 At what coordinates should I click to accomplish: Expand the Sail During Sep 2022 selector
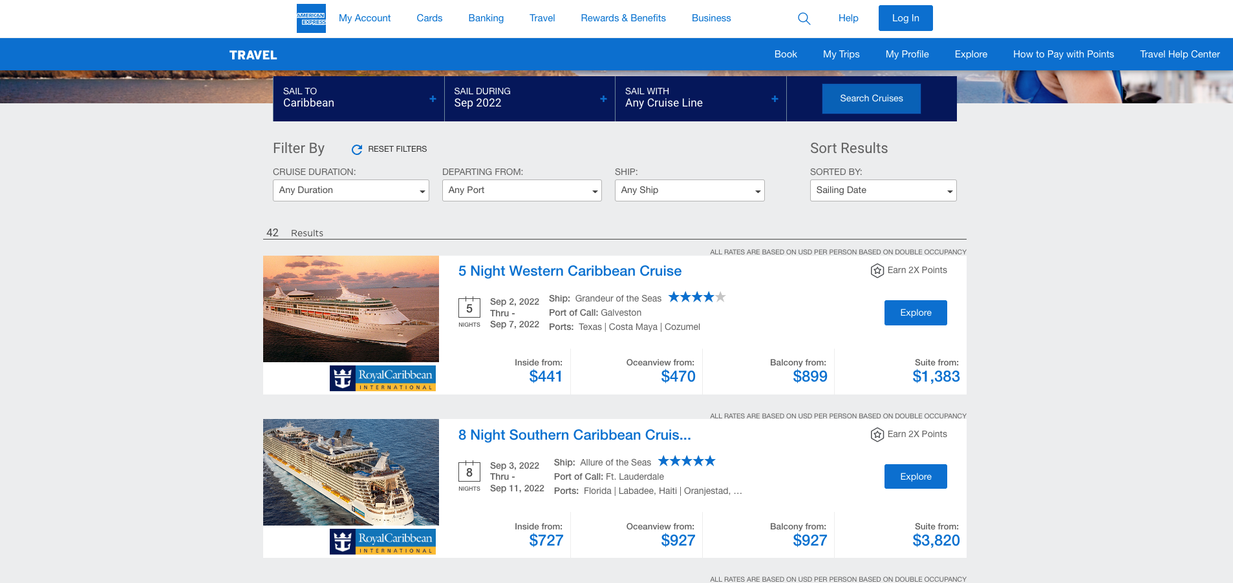(x=530, y=99)
